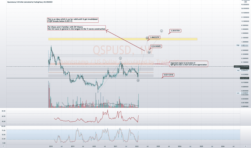Click the 0.50000000 price axis value
Screen dimensions: 251x148
245,50
